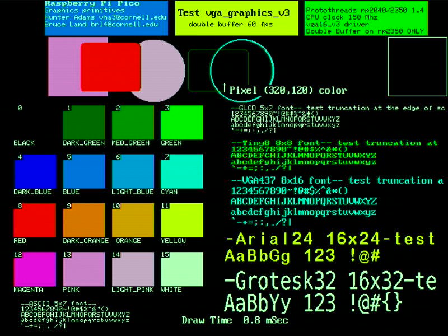Pick the LIGHT_PINK swatch numbered 14
The image size is (448, 336).
(133, 269)
